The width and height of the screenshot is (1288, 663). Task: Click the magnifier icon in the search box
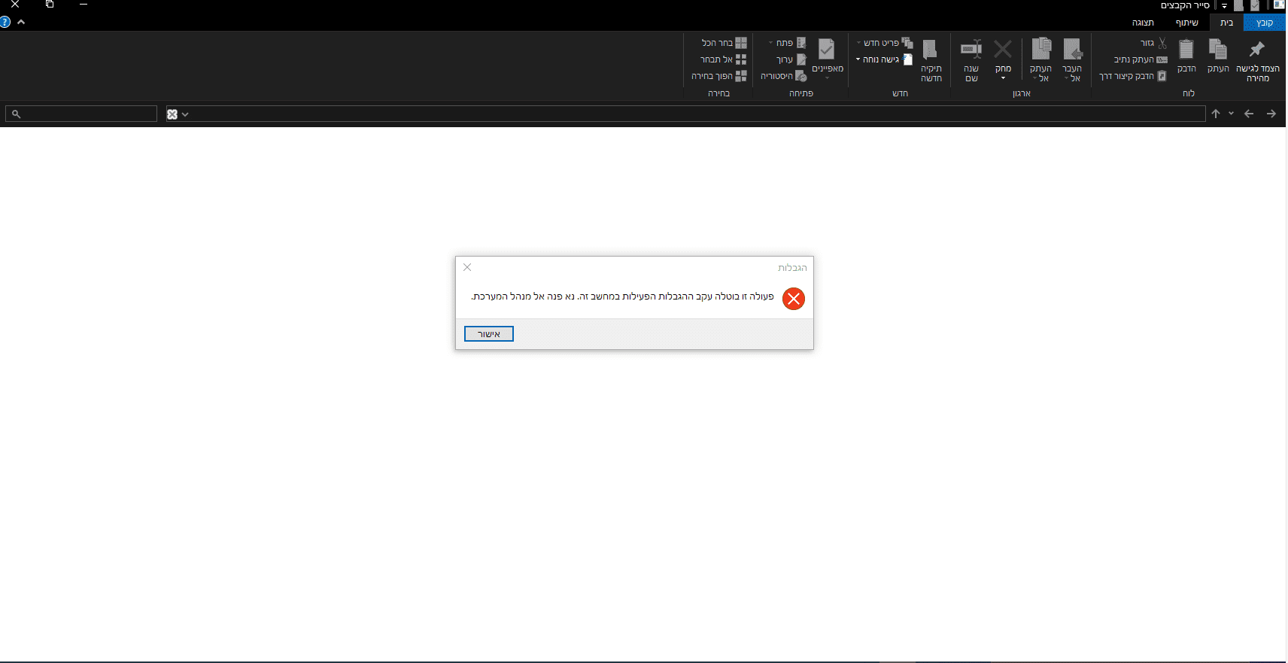coord(16,114)
